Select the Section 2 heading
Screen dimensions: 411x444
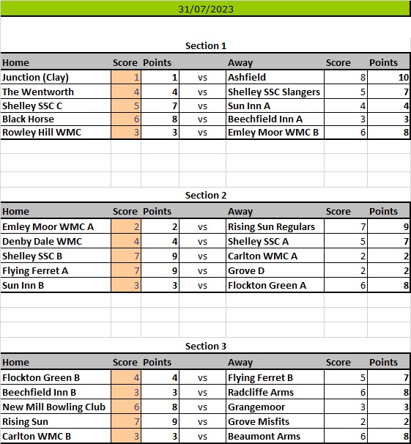click(206, 195)
